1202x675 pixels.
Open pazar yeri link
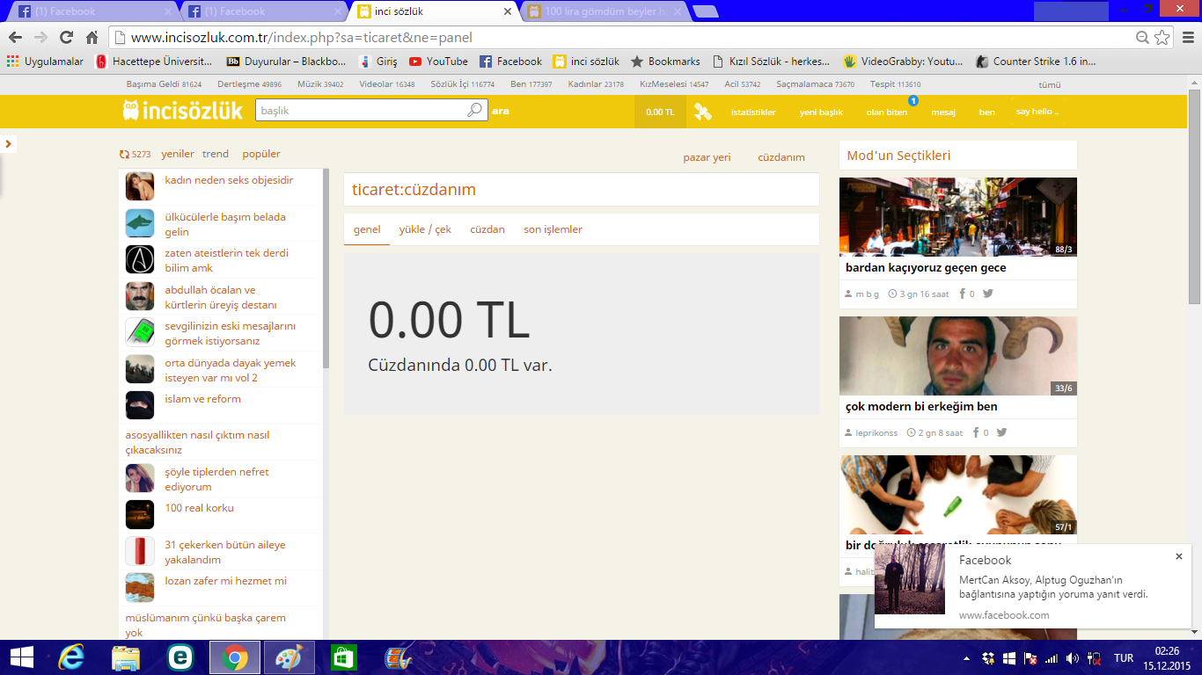tap(707, 157)
